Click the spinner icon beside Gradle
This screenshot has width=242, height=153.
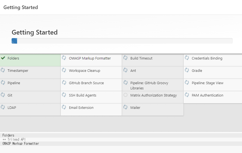pos(187,70)
